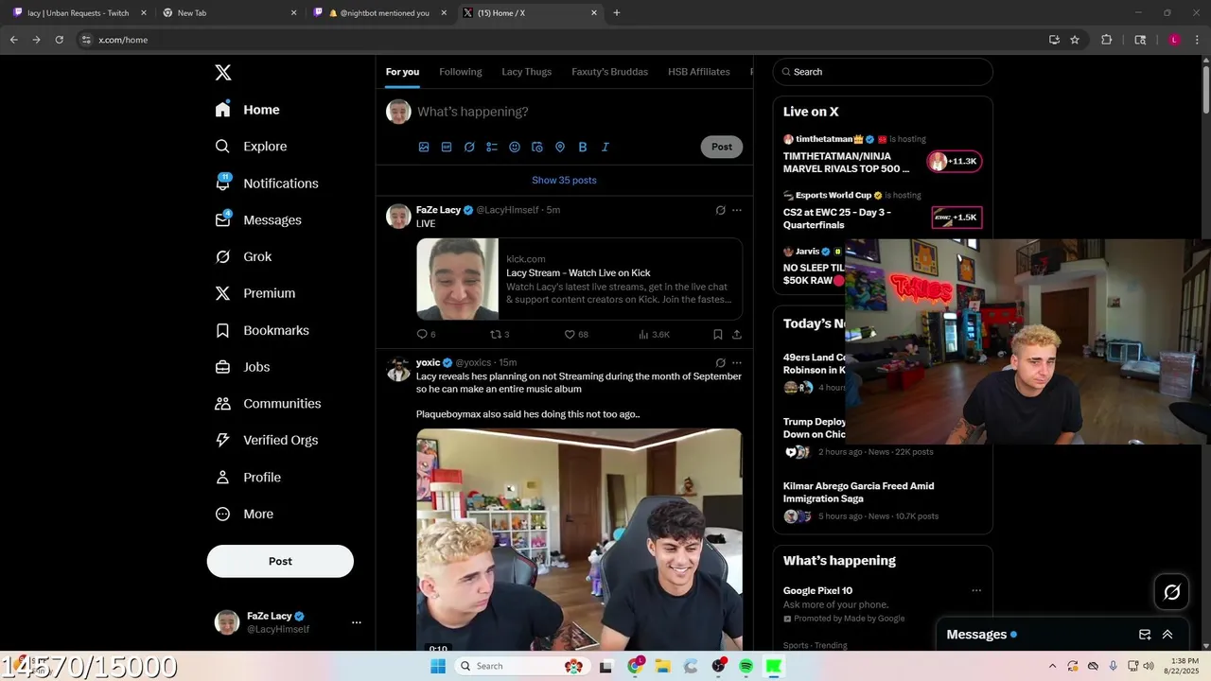
Task: View analytics of FaZe Lacy's post
Action: (654, 334)
